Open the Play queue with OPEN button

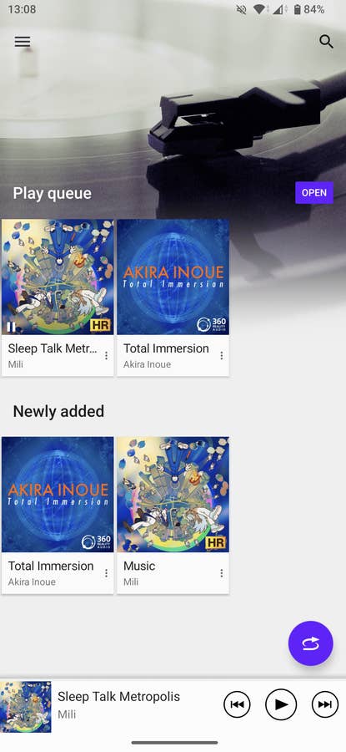(314, 193)
